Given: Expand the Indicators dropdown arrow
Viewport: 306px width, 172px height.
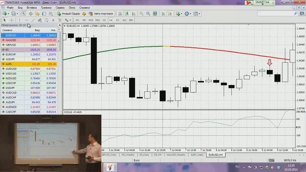Looking at the screenshot, I should tap(182, 14).
